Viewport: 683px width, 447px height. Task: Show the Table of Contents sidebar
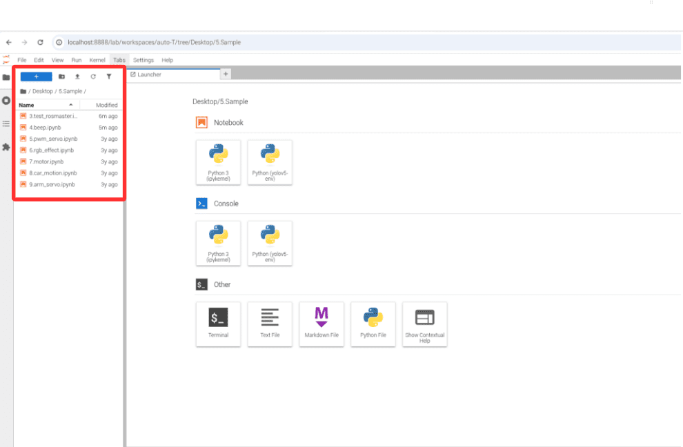6,123
